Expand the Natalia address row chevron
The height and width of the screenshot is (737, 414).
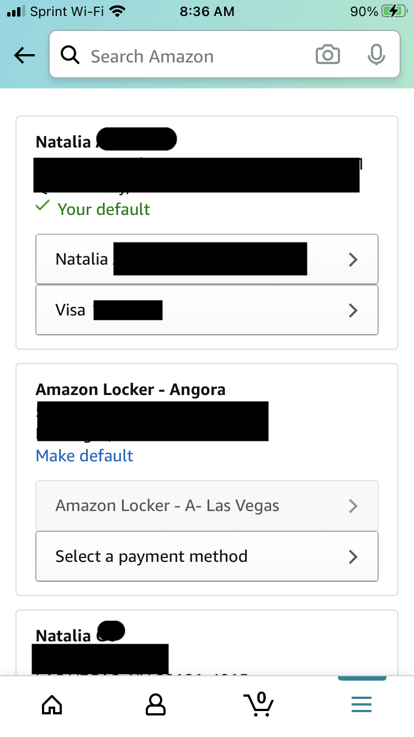pos(353,259)
